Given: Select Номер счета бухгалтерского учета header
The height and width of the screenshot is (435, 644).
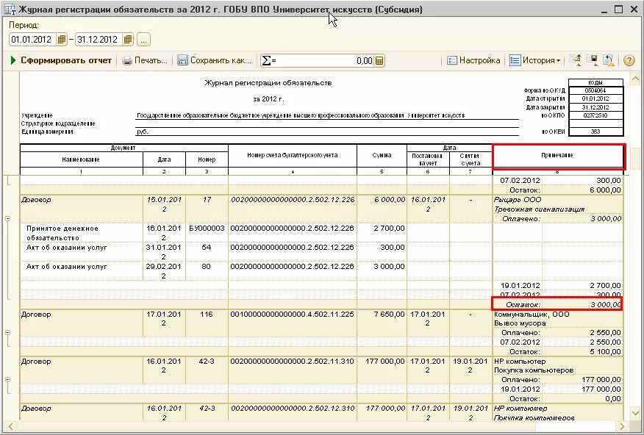Looking at the screenshot, I should coord(293,156).
